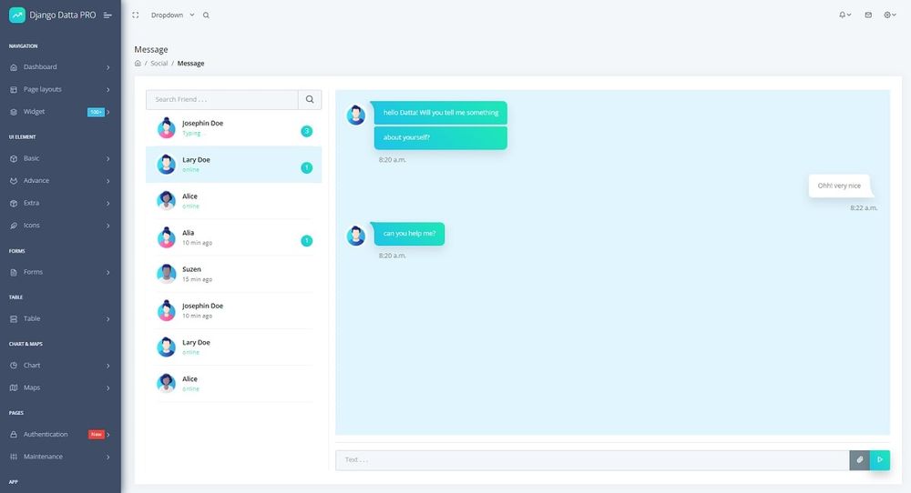911x493 pixels.
Task: Select Alia conversation in friend list
Action: point(232,237)
